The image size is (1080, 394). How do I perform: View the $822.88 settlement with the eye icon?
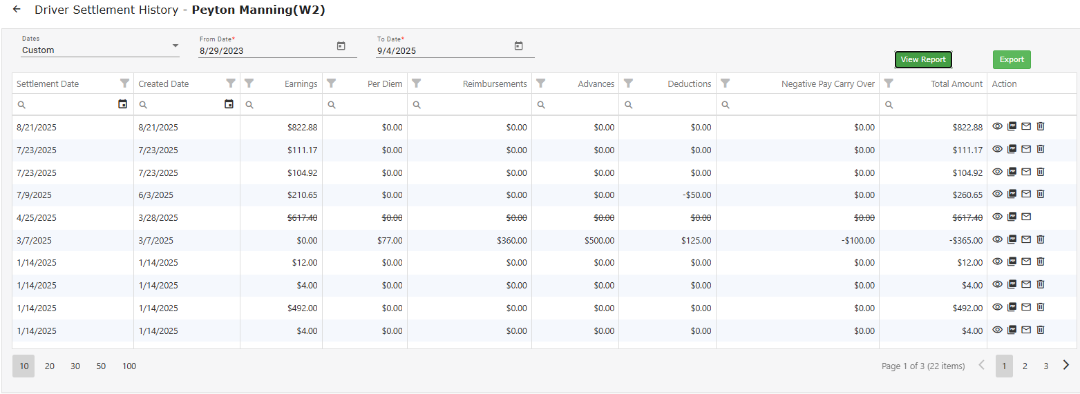pos(997,126)
